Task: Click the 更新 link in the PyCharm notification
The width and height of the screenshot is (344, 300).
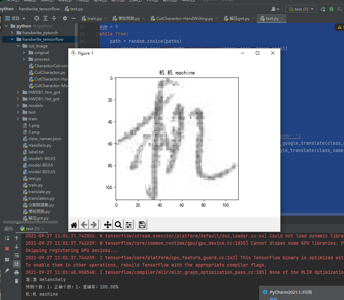Action: tap(273, 298)
